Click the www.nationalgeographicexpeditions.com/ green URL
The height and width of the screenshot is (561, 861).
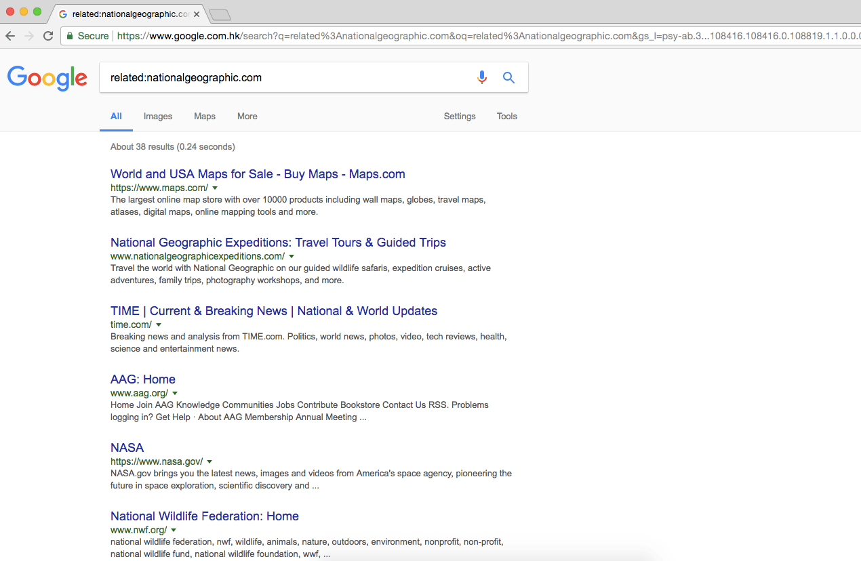click(197, 256)
